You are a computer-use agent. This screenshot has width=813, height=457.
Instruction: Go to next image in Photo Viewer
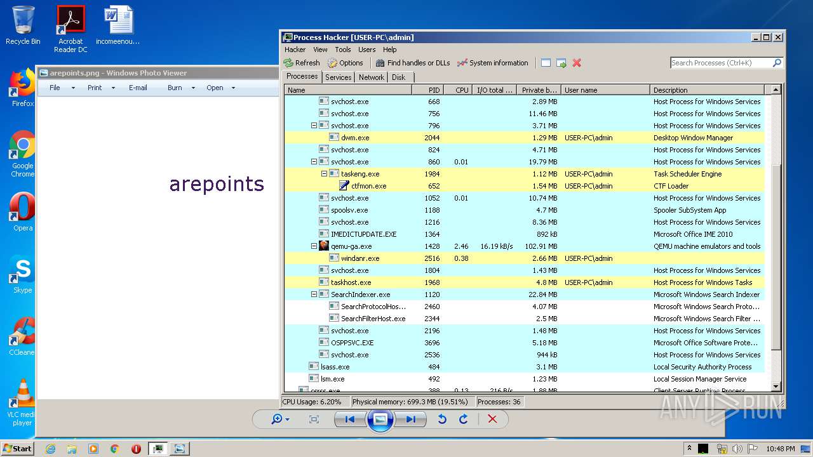point(410,420)
